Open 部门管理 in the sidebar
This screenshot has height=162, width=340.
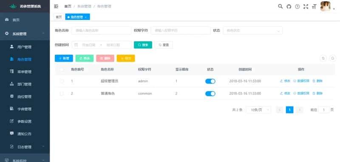coord(25,84)
